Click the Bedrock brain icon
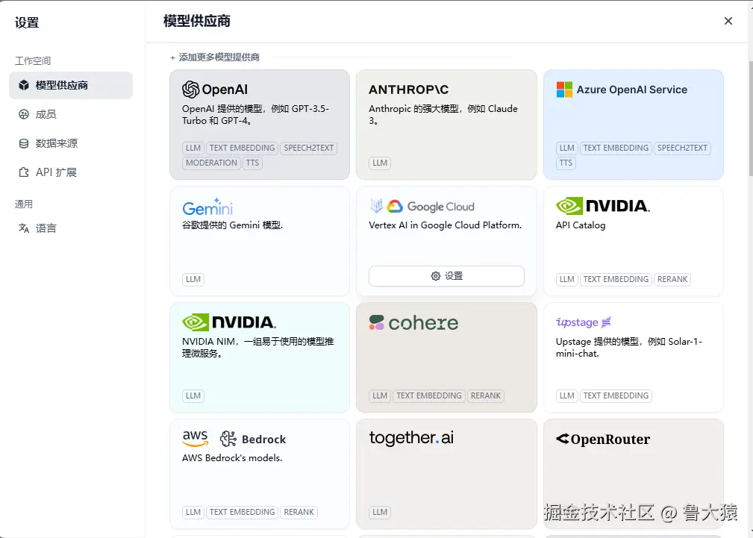Image resolution: width=753 pixels, height=538 pixels. pos(228,439)
